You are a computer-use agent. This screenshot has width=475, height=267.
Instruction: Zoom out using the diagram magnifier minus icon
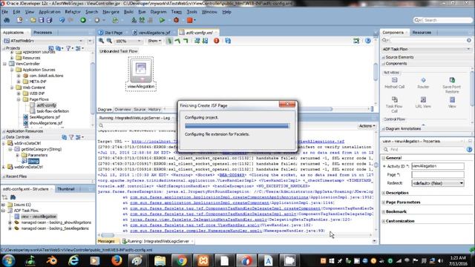tap(109, 41)
